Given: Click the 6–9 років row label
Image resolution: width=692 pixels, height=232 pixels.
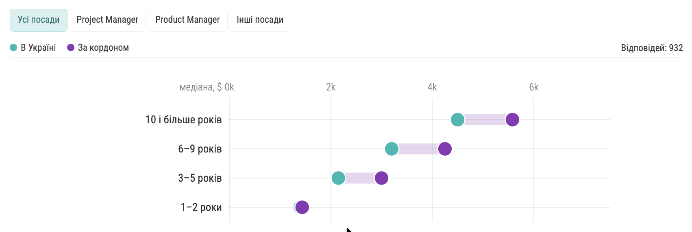Looking at the screenshot, I should (x=200, y=149).
